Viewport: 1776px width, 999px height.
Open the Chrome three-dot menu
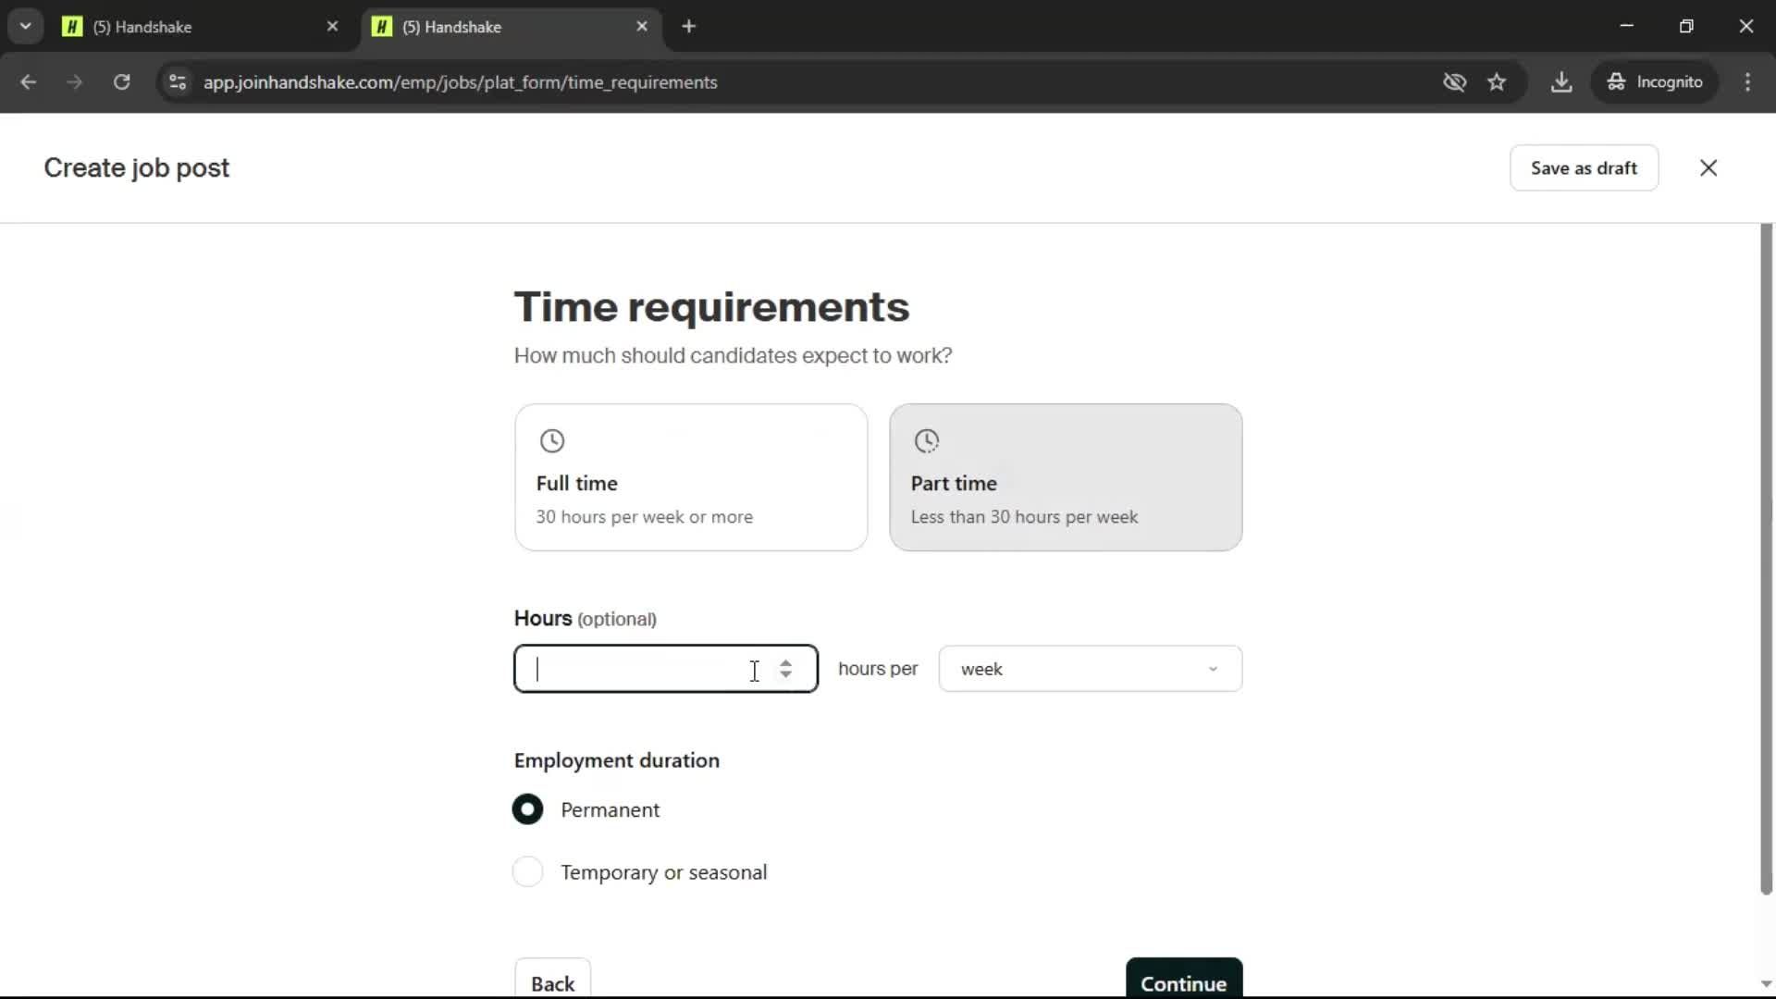click(x=1747, y=82)
